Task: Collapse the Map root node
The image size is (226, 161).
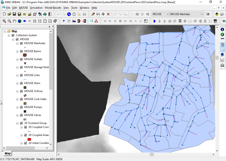Action: [x=5, y=31]
